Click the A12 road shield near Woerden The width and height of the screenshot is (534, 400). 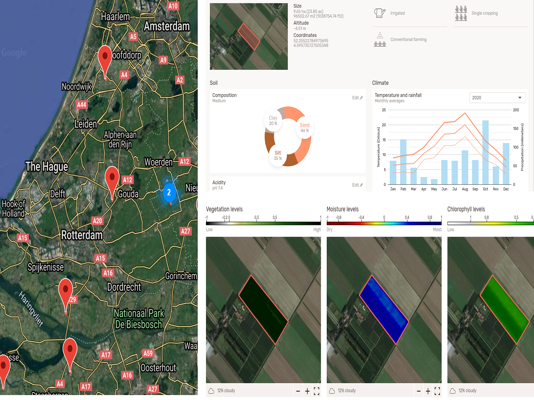pyautogui.click(x=185, y=162)
